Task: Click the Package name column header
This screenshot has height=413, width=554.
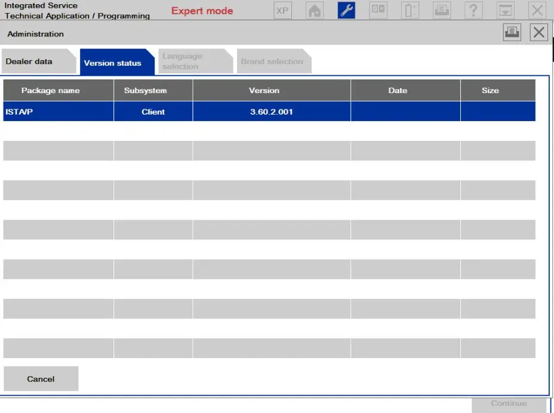Action: [59, 91]
